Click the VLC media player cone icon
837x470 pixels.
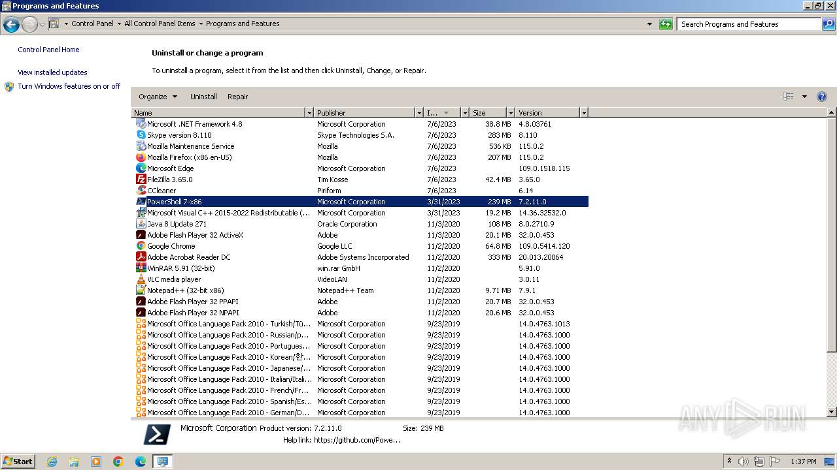click(141, 279)
